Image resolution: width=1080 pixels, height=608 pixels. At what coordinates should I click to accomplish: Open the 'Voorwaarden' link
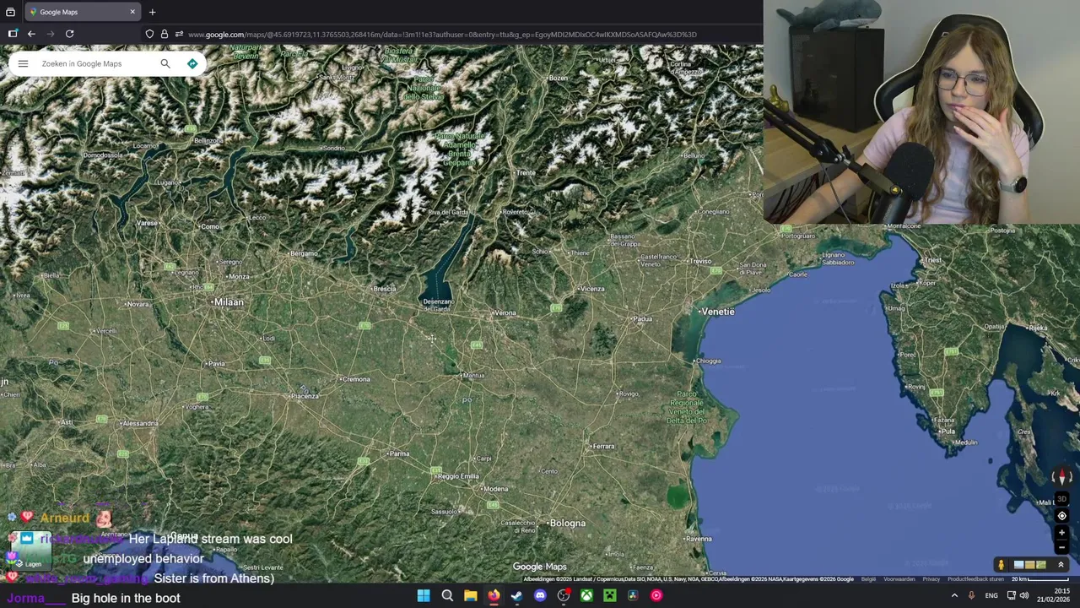pyautogui.click(x=899, y=579)
